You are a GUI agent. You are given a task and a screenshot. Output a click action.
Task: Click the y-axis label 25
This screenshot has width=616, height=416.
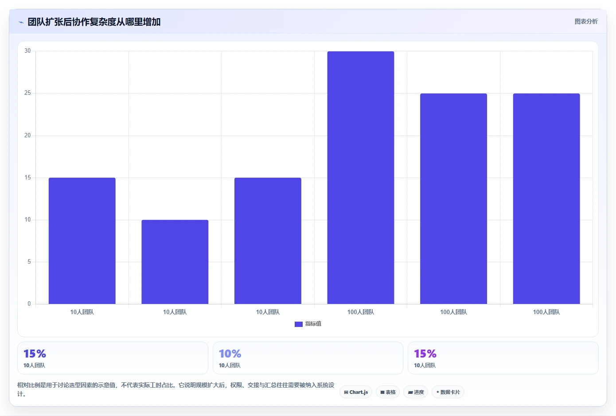pyautogui.click(x=27, y=93)
